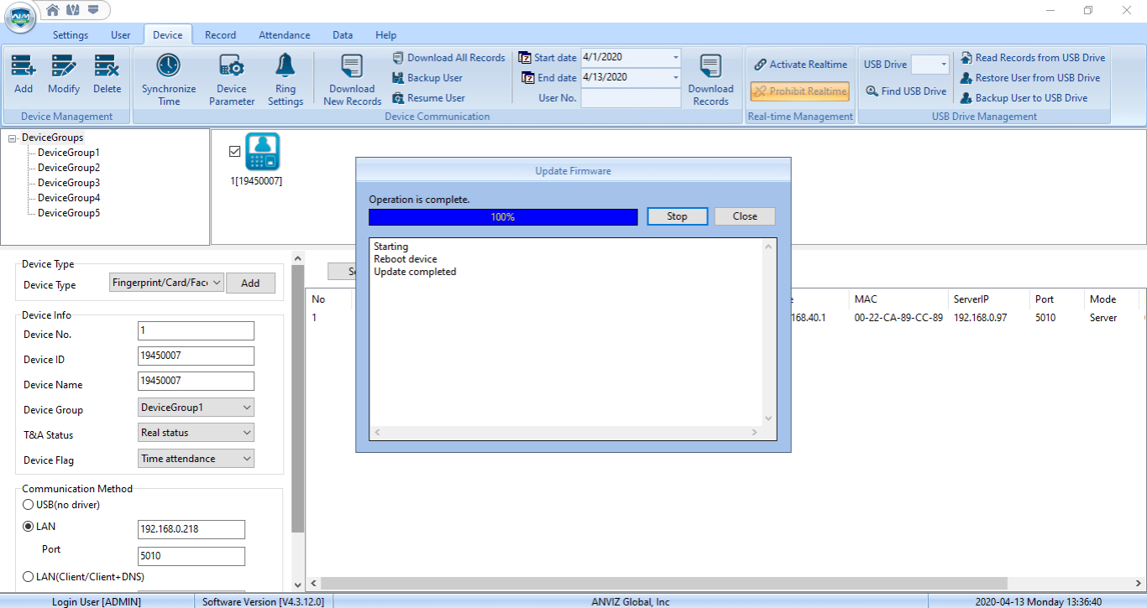The width and height of the screenshot is (1147, 608).
Task: Select USB(no driver) communication method
Action: (29, 505)
